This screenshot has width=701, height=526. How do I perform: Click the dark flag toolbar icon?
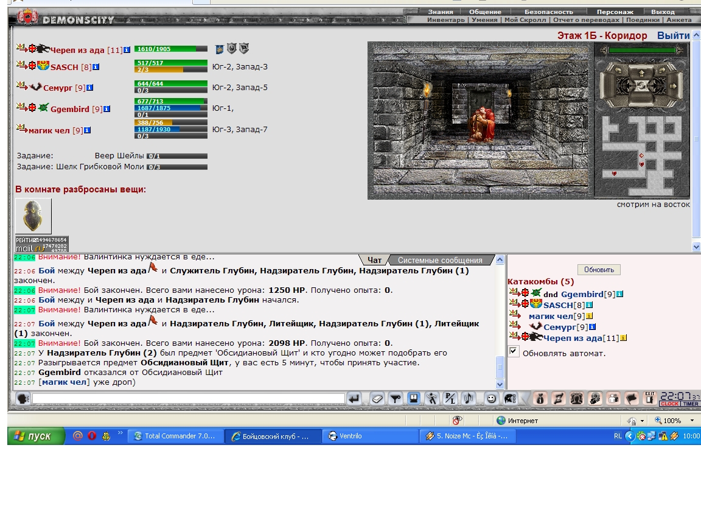[x=632, y=398]
